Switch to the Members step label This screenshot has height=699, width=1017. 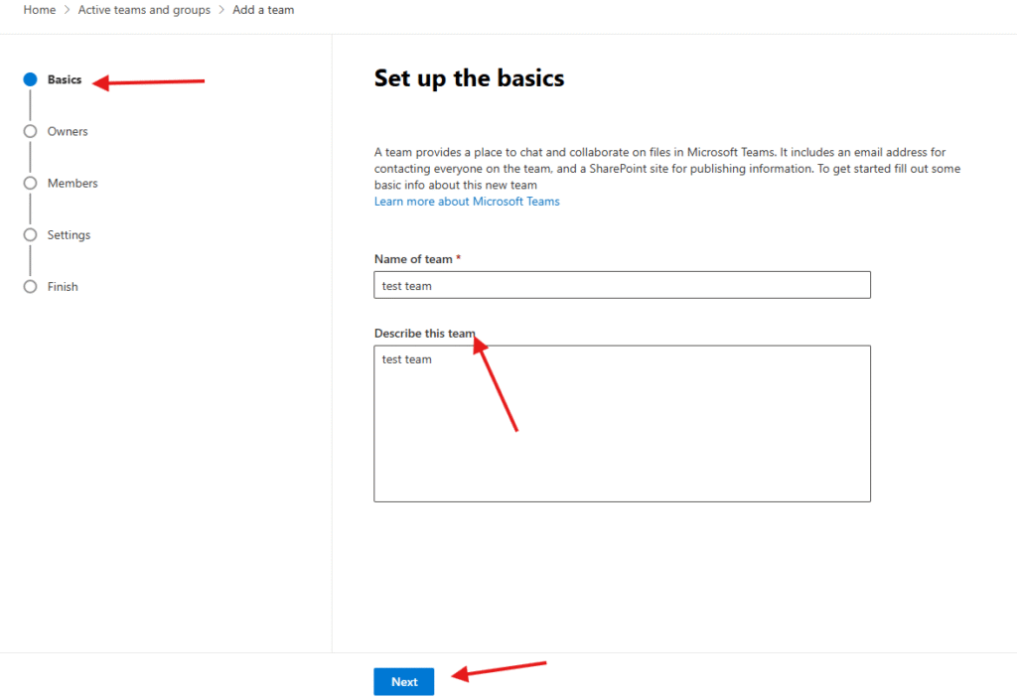(x=73, y=183)
